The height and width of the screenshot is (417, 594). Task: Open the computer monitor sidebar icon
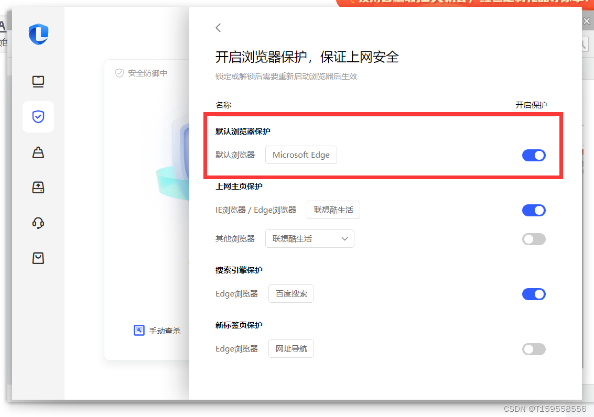click(38, 81)
